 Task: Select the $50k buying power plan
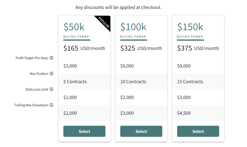pos(84,131)
